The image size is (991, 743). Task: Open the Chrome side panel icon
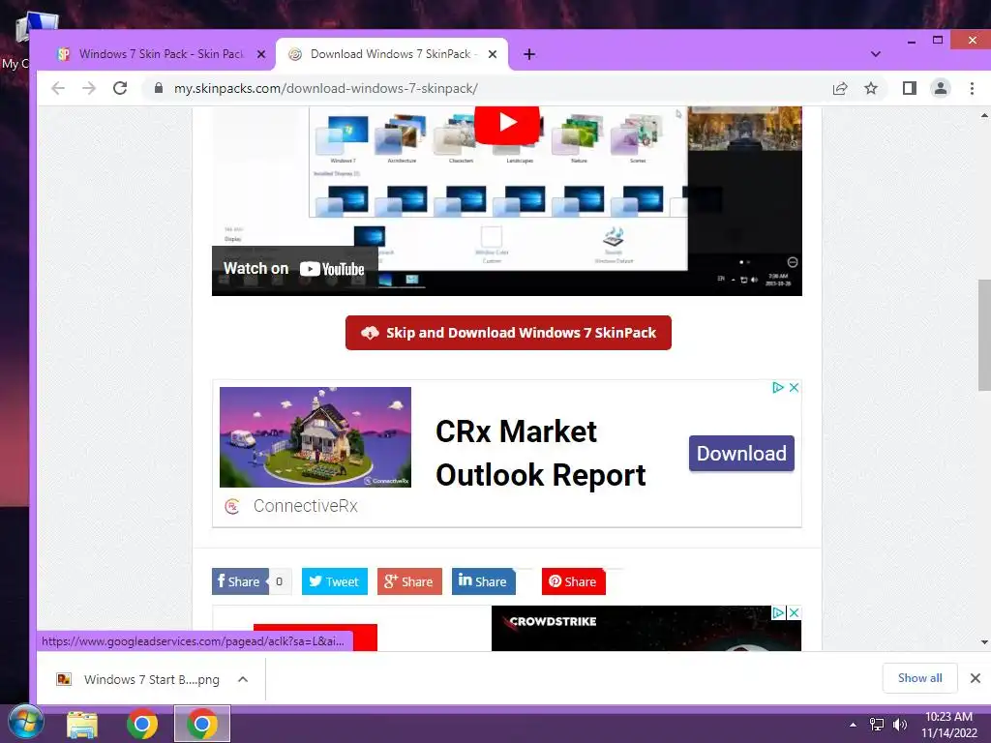pyautogui.click(x=910, y=88)
